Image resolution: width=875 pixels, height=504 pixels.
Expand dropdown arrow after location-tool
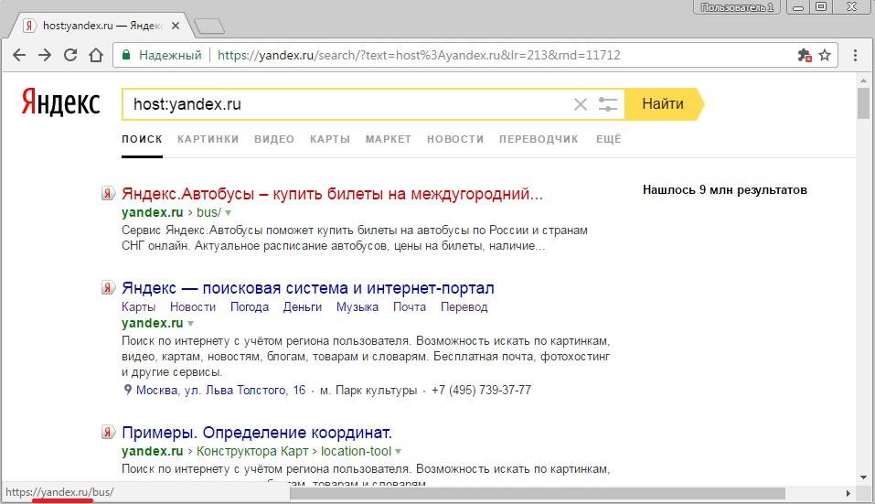click(398, 451)
